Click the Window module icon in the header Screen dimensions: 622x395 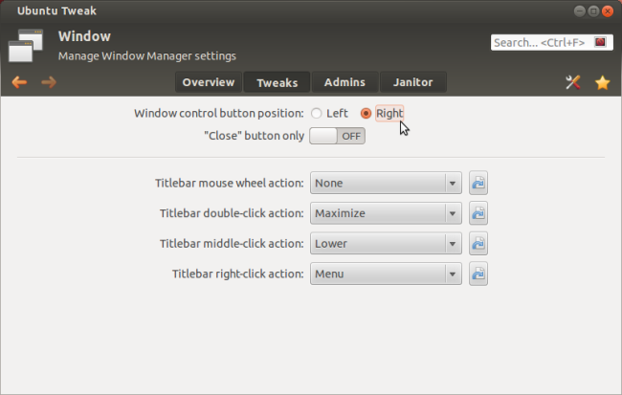click(x=26, y=45)
